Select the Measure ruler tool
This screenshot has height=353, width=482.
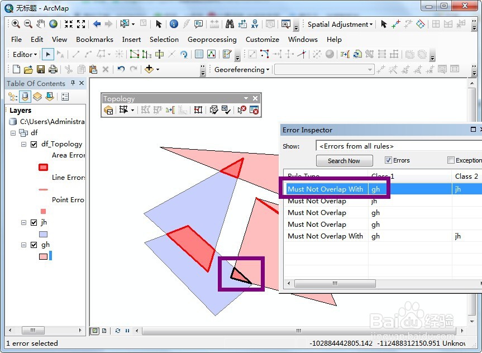(x=214, y=24)
